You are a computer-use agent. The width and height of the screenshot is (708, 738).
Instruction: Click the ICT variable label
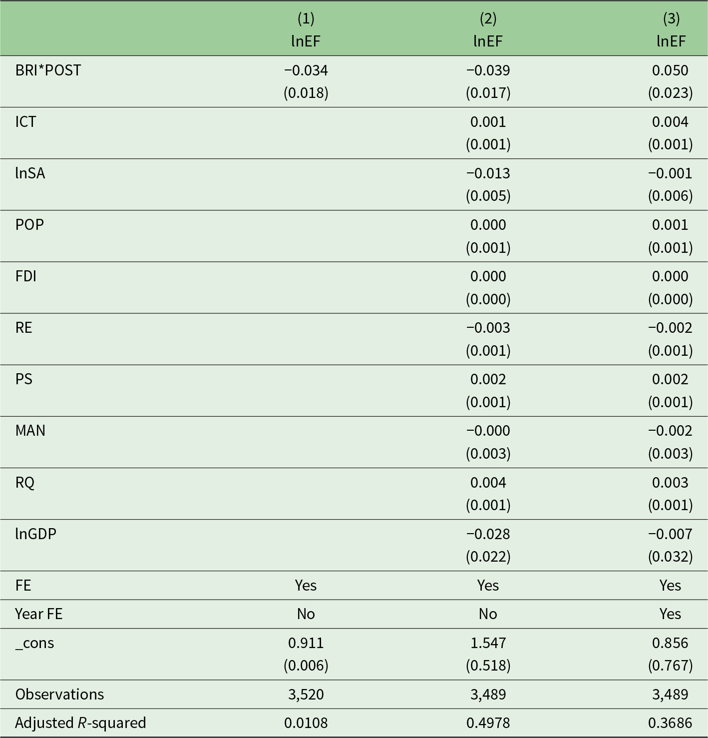point(25,122)
